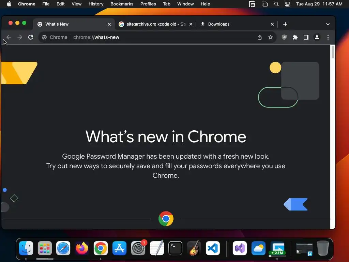Screen dimensions: 349x262
Task: Open TextEdit from the Dock
Action: tap(157, 248)
